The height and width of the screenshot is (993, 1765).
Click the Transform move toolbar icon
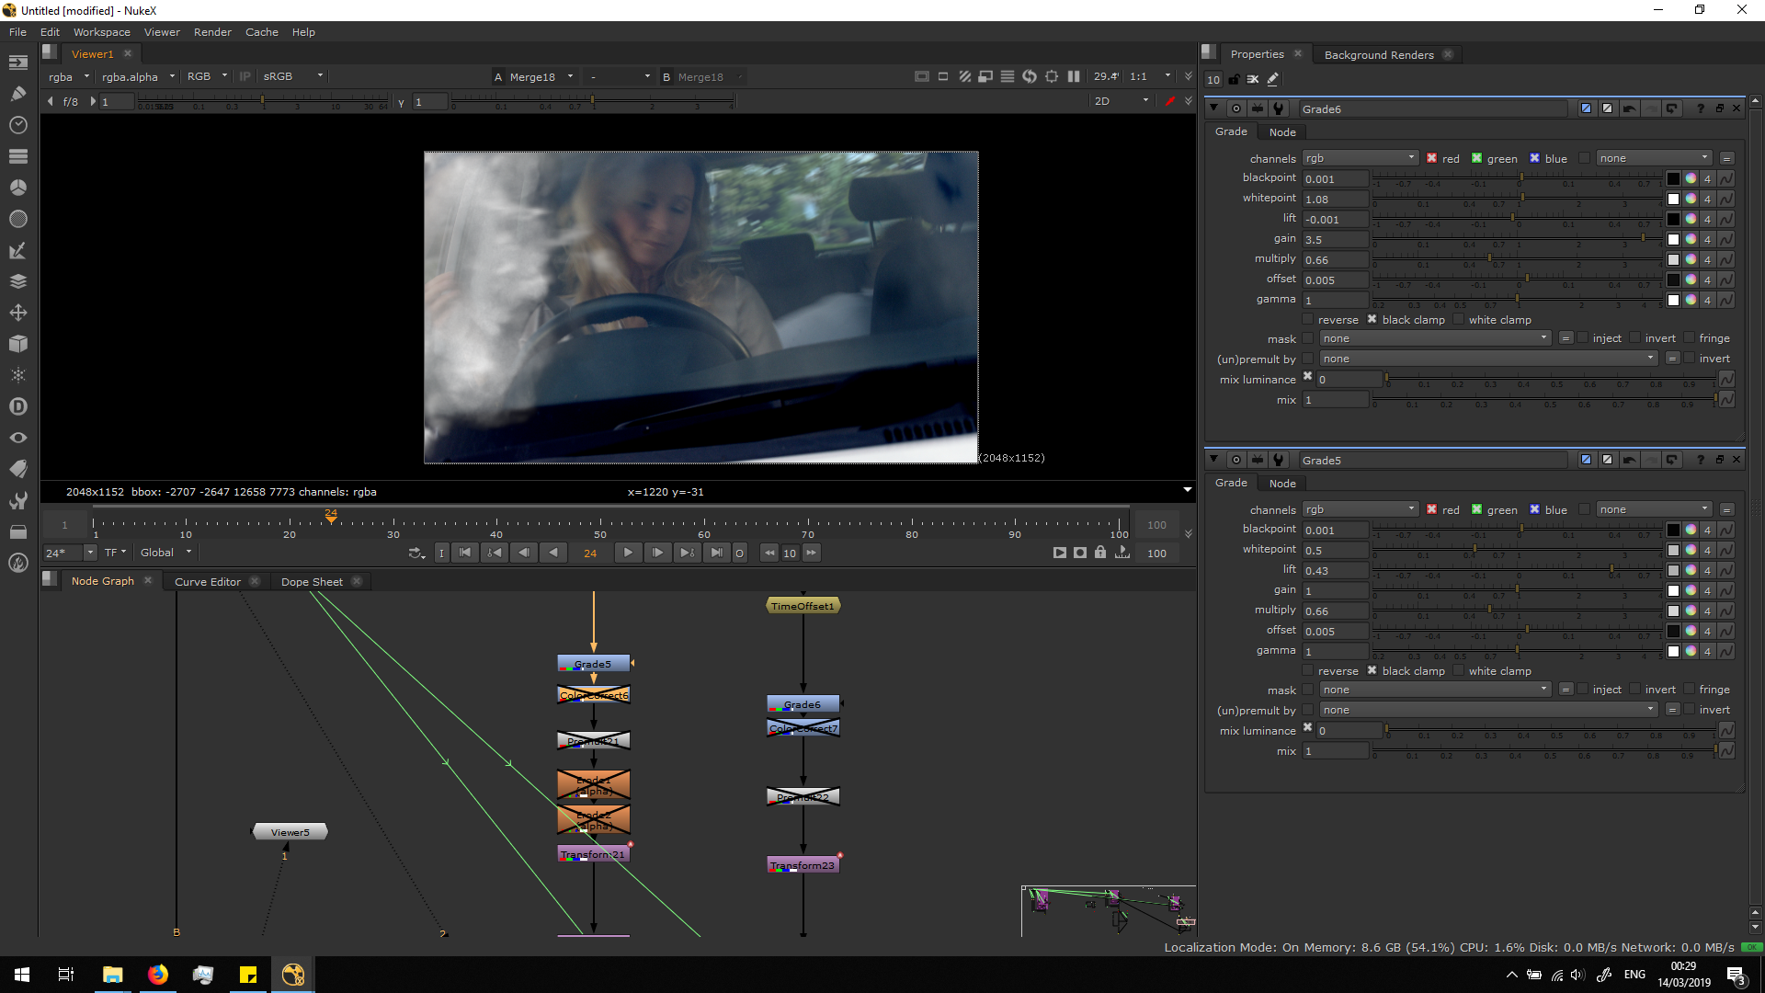18,313
